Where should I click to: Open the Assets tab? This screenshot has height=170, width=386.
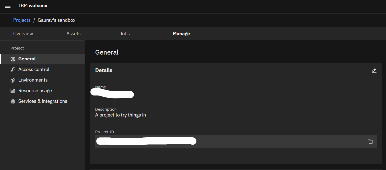[73, 34]
